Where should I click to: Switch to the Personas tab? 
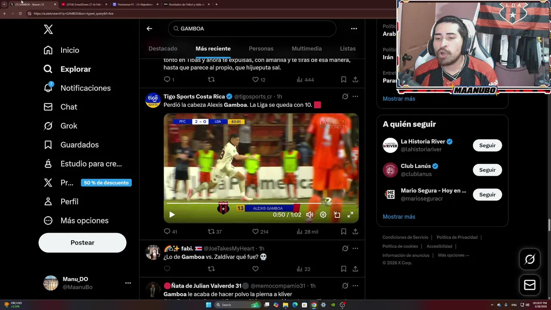click(261, 49)
